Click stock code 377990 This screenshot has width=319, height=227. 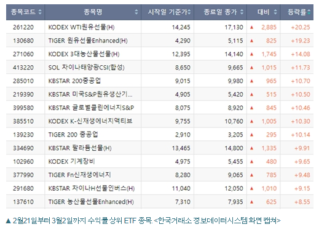pos(23,175)
